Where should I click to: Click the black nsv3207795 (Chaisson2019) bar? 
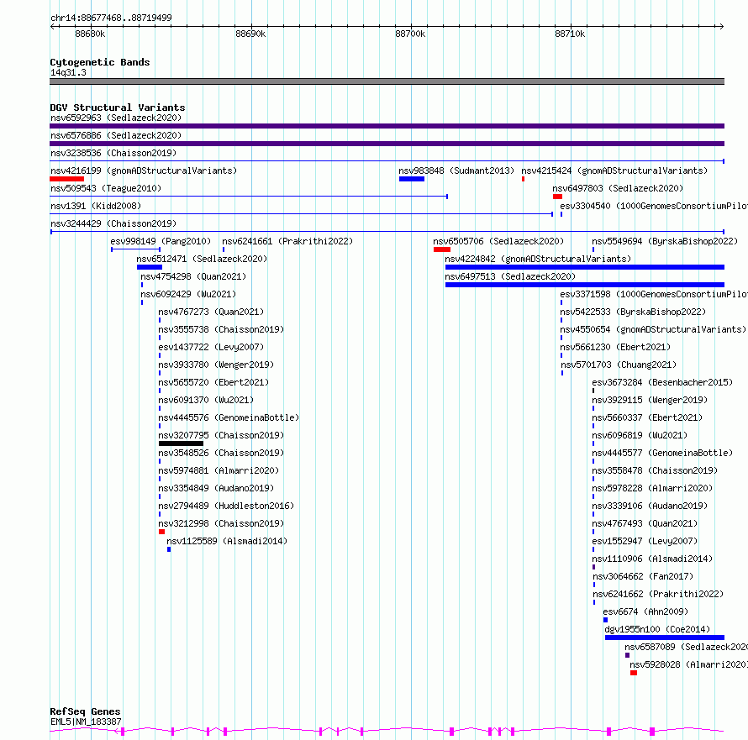(x=181, y=443)
